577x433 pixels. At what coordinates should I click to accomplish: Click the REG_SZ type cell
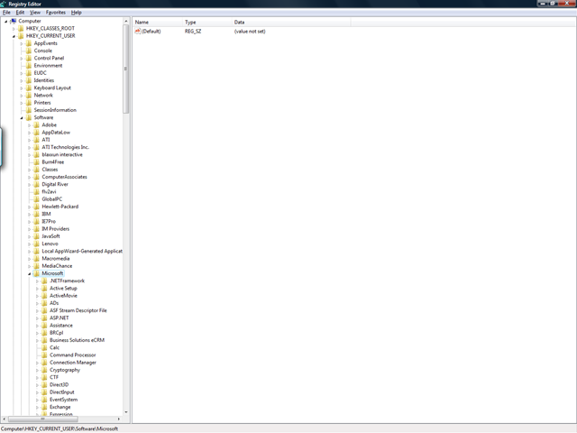[193, 32]
